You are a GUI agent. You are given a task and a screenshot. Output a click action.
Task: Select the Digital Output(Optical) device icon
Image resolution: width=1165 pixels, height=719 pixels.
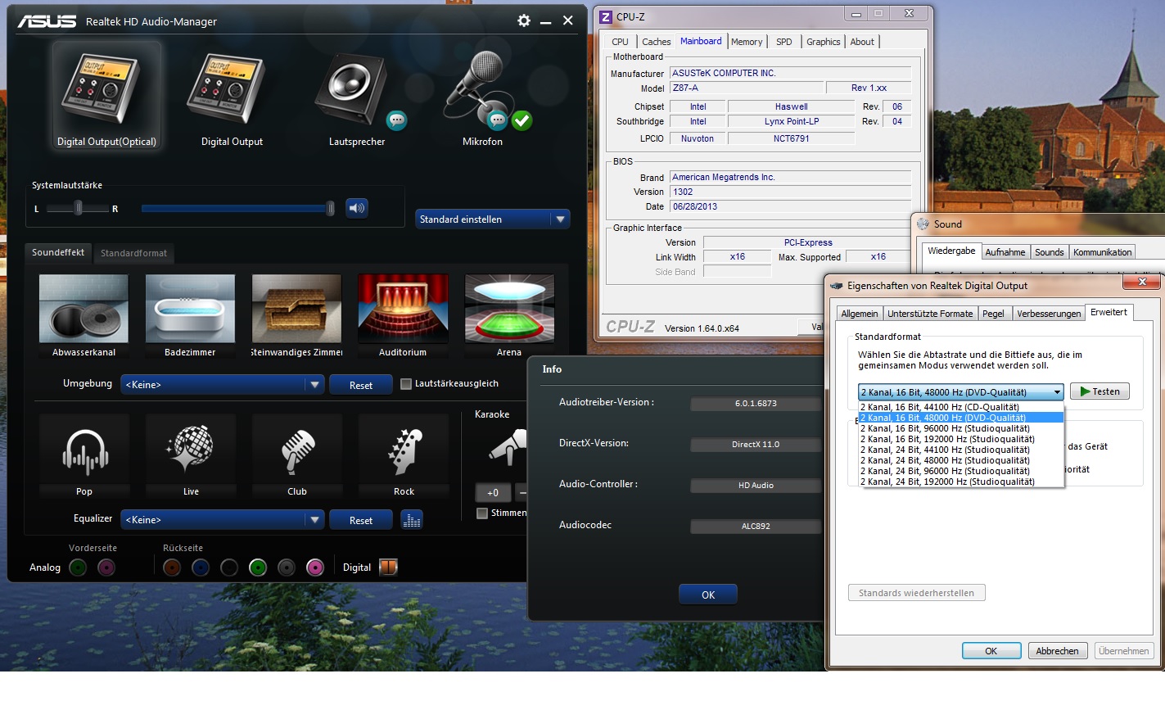(106, 97)
